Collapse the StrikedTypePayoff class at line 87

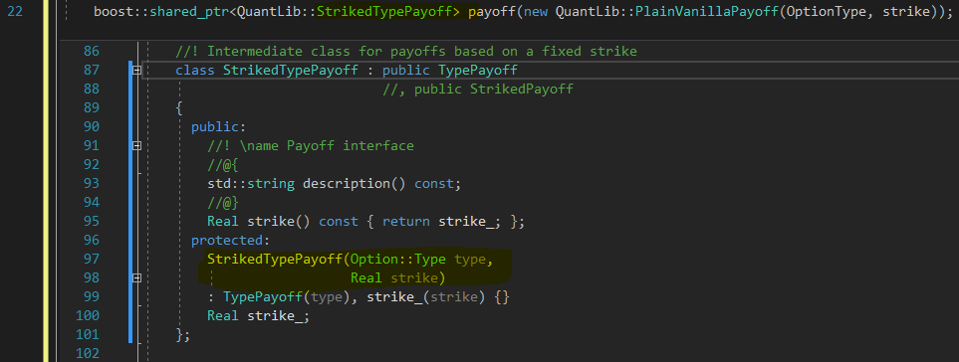(137, 71)
